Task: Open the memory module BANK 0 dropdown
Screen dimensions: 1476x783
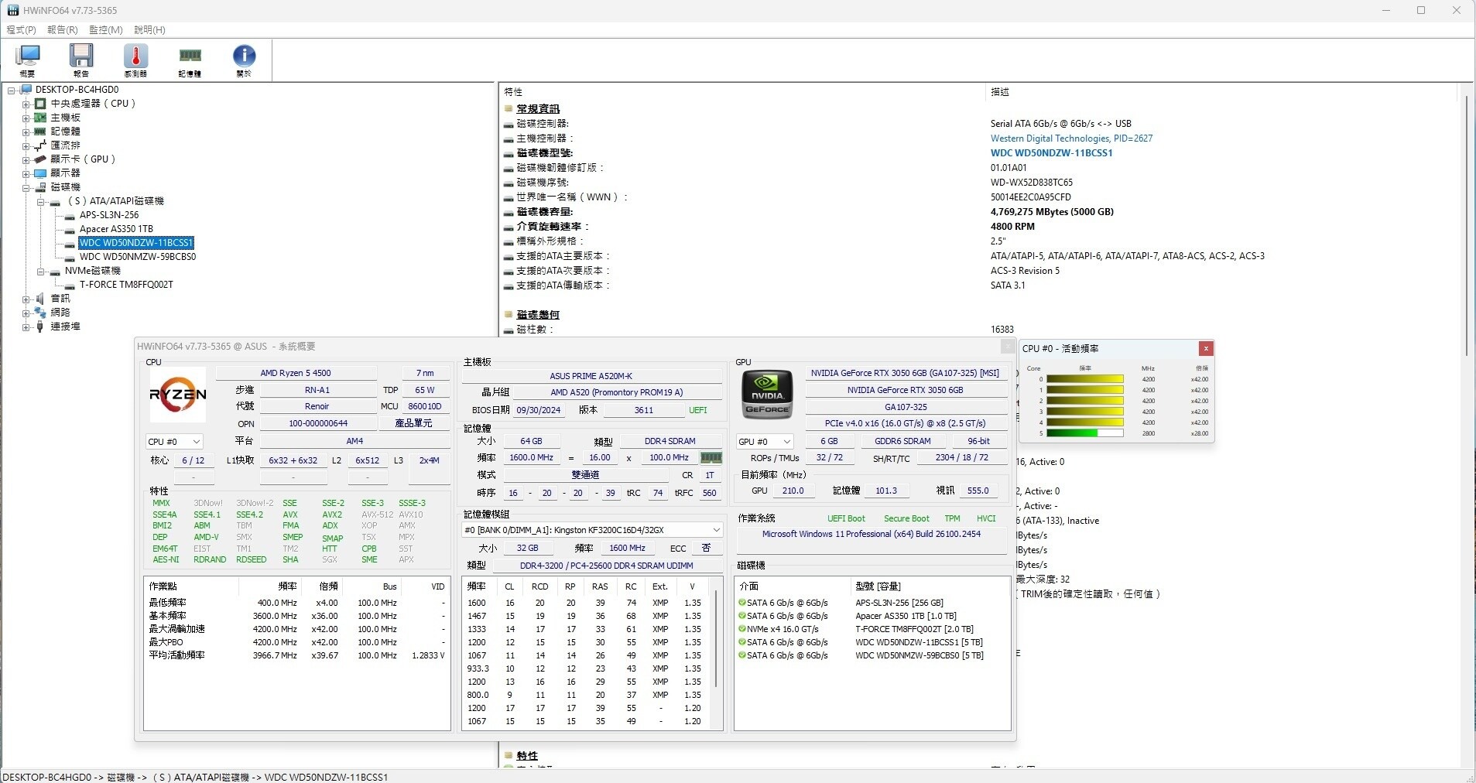Action: click(592, 530)
